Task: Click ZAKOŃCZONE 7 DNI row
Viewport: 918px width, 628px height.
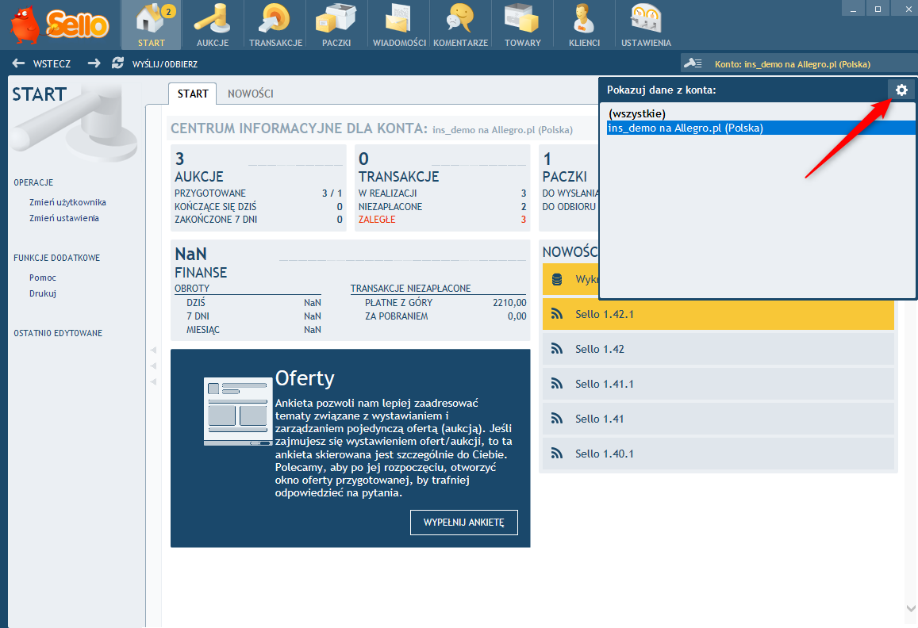Action: pyautogui.click(x=258, y=220)
